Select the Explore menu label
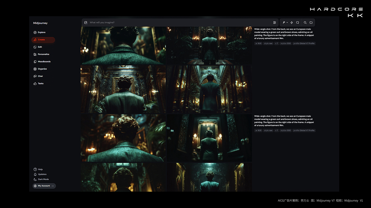Image resolution: width=371 pixels, height=208 pixels. pyautogui.click(x=41, y=32)
